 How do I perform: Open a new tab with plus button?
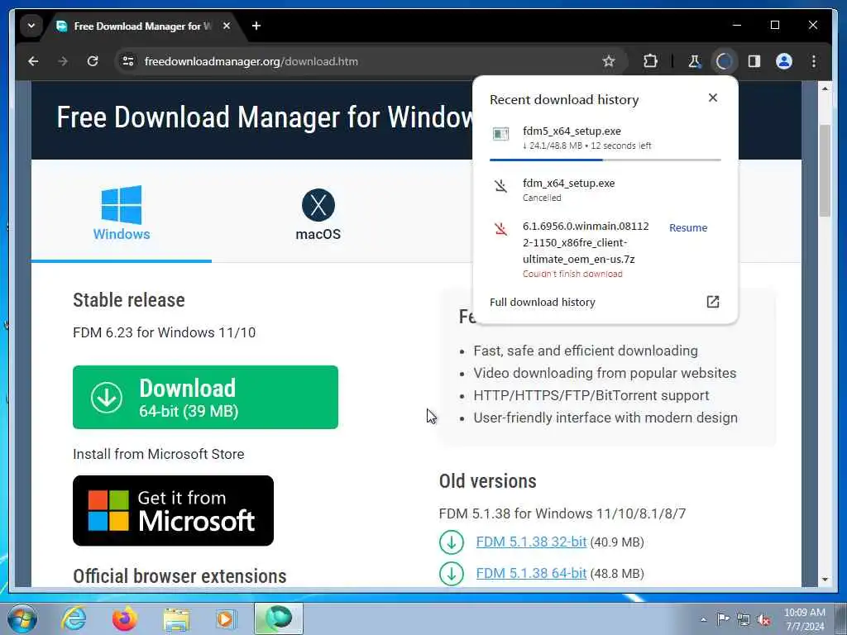[256, 26]
